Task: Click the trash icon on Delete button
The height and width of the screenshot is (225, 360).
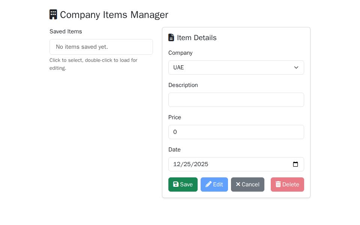Action: [x=278, y=184]
